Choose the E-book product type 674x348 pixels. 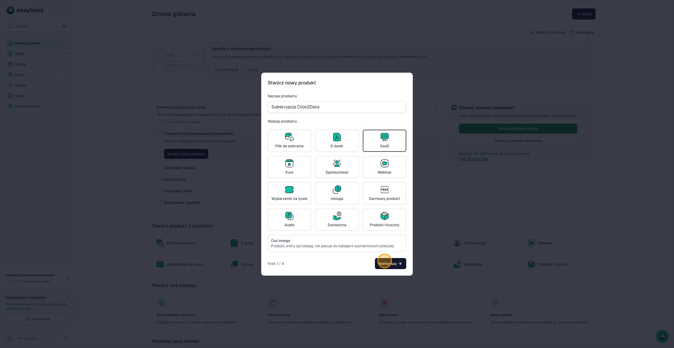pos(337,141)
